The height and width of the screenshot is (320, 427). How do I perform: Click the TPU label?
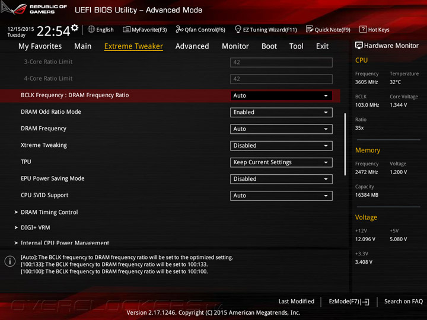26,162
